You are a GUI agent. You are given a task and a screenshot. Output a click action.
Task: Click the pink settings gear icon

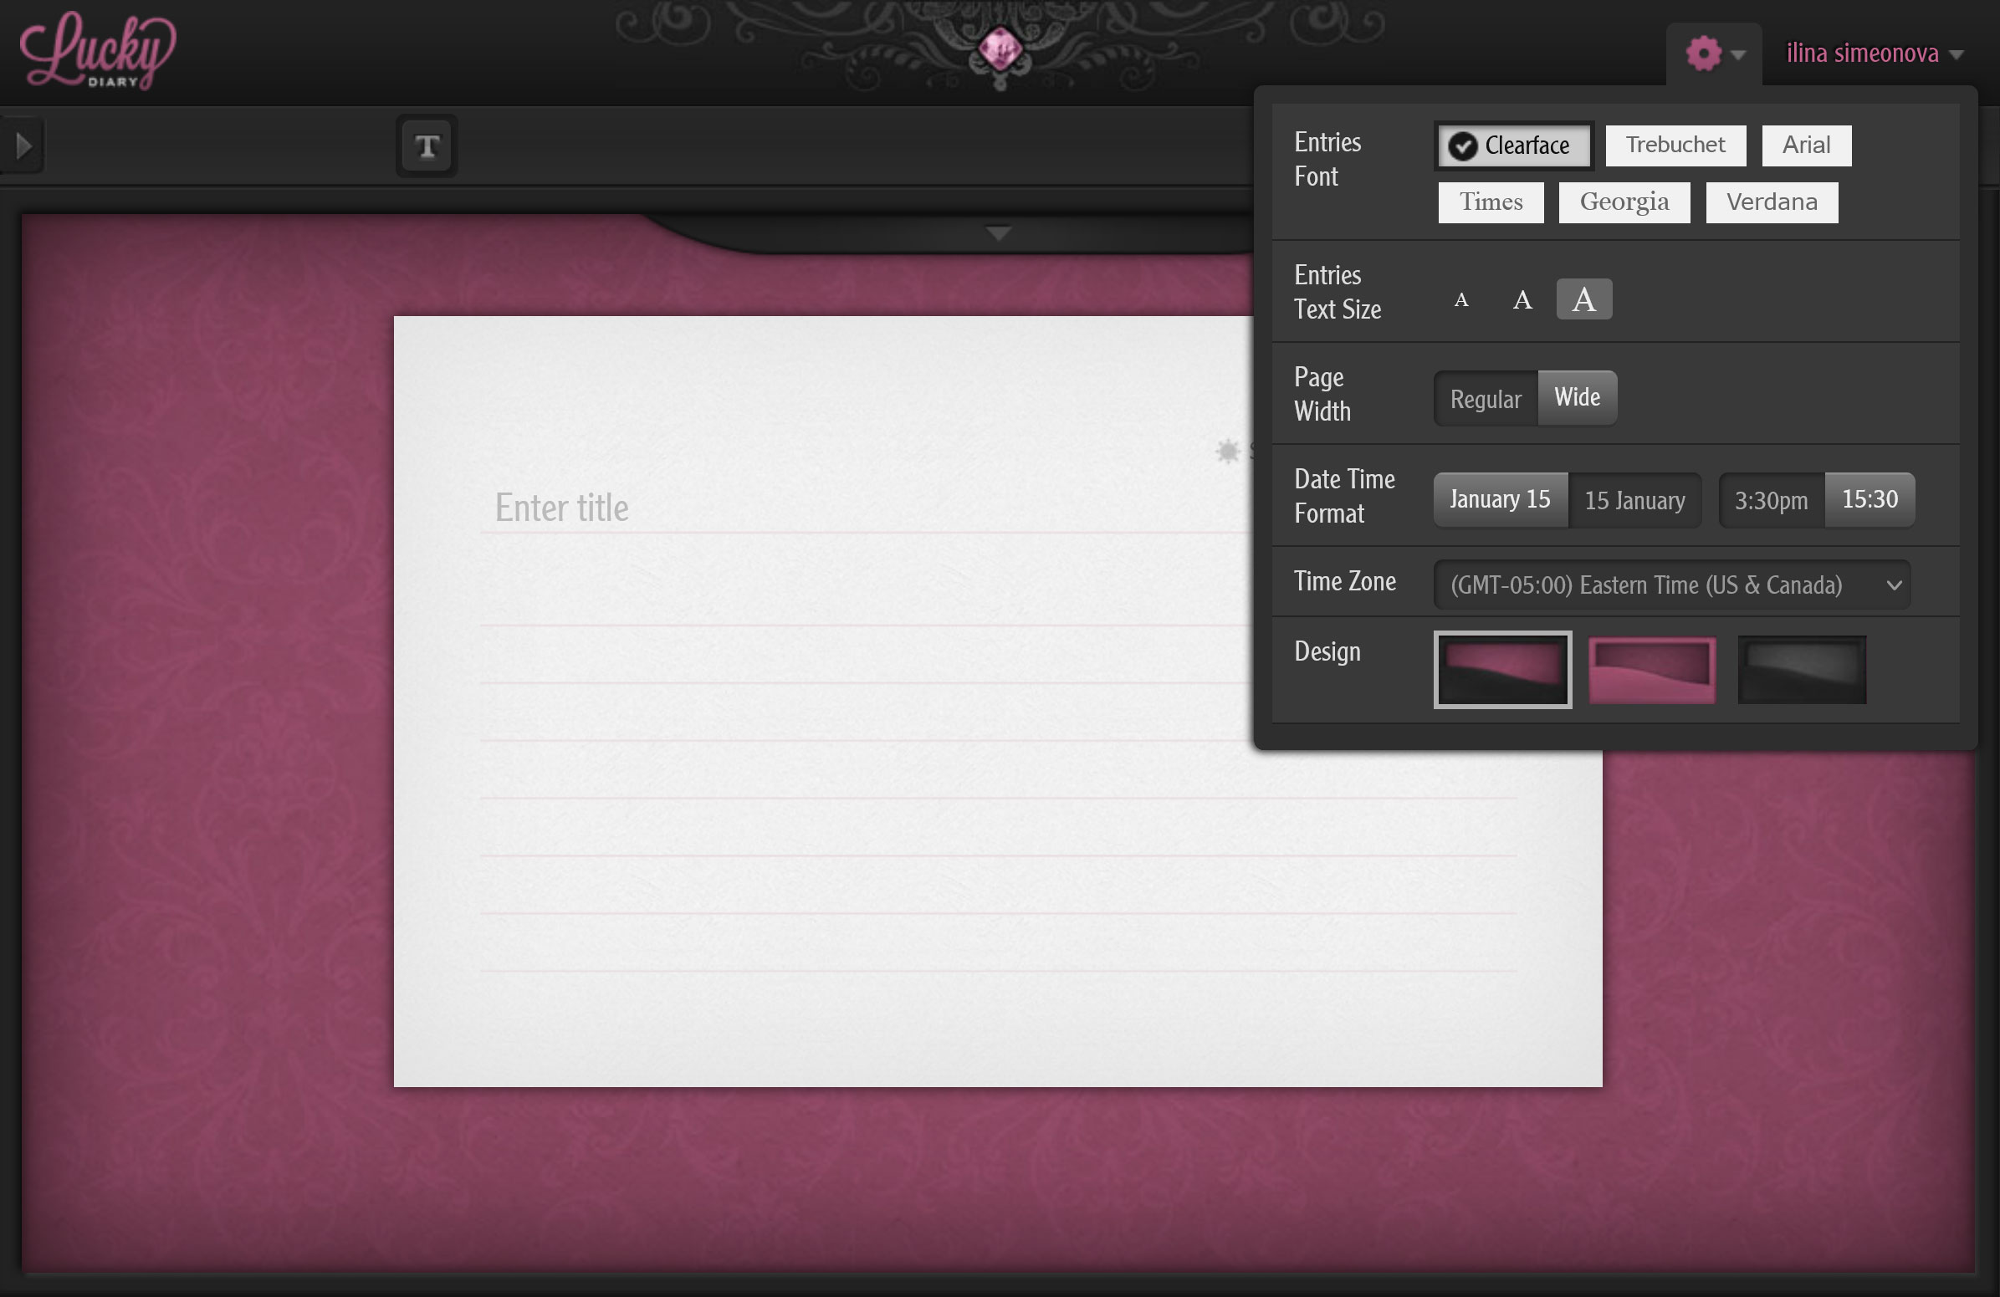1703,54
